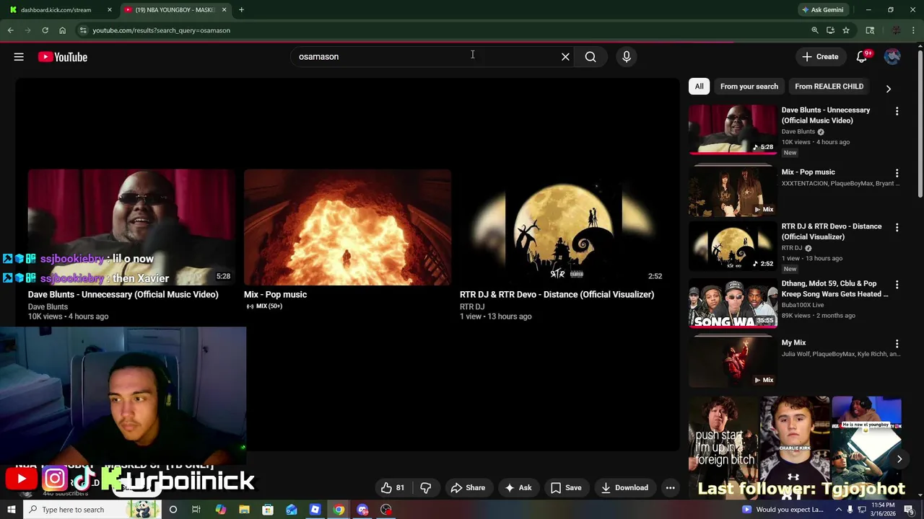Open Windows Start menu
Screen dimensions: 924x519
point(11,510)
